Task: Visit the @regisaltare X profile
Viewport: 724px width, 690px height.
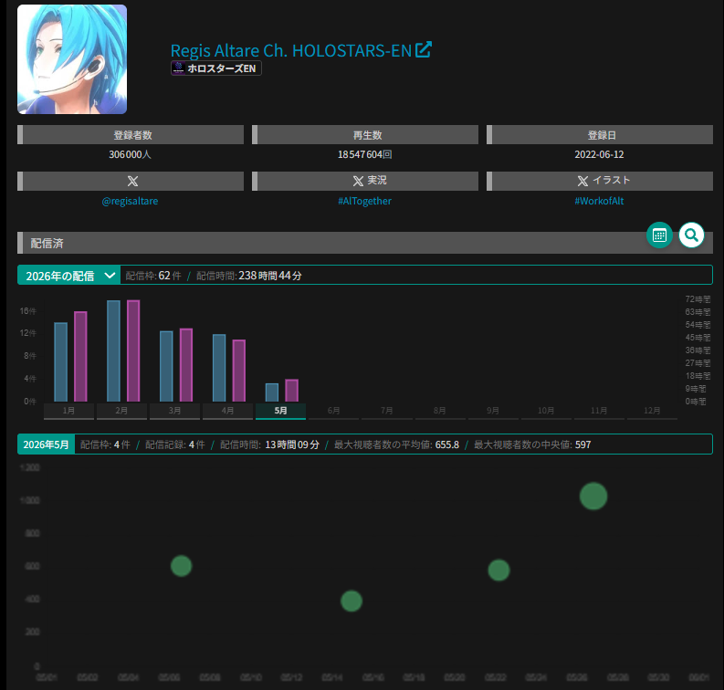Action: 130,201
